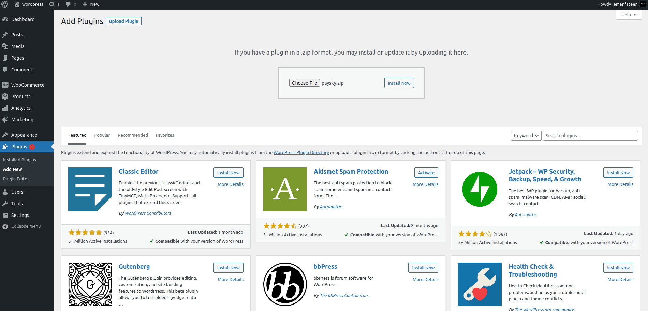This screenshot has height=311, width=648.
Task: Open the Jetpack plugin title link
Action: 545,175
